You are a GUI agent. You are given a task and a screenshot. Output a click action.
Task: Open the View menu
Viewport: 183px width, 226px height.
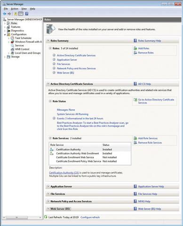point(24,9)
